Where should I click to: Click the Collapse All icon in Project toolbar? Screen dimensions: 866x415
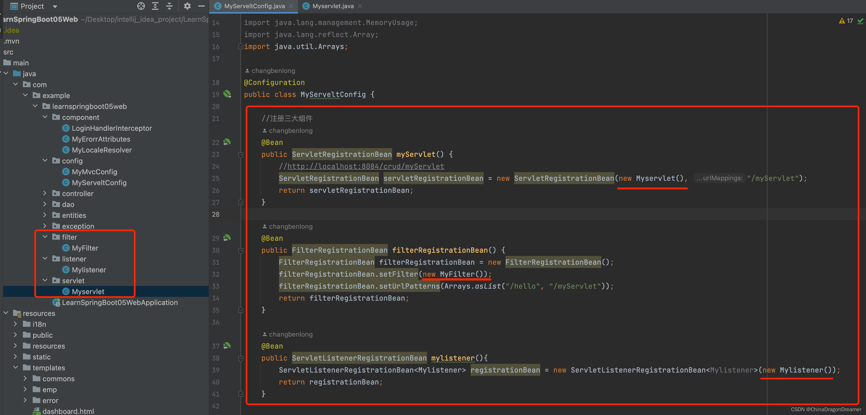coord(169,6)
